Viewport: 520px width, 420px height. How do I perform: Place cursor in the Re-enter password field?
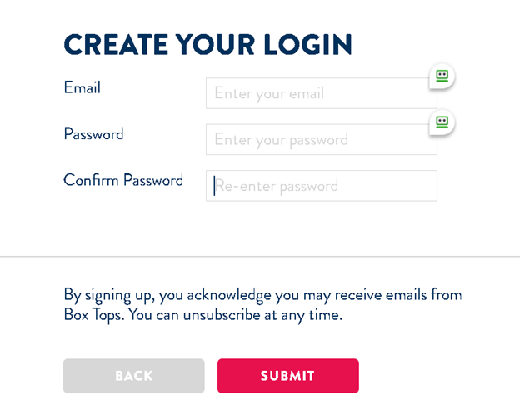pos(322,186)
